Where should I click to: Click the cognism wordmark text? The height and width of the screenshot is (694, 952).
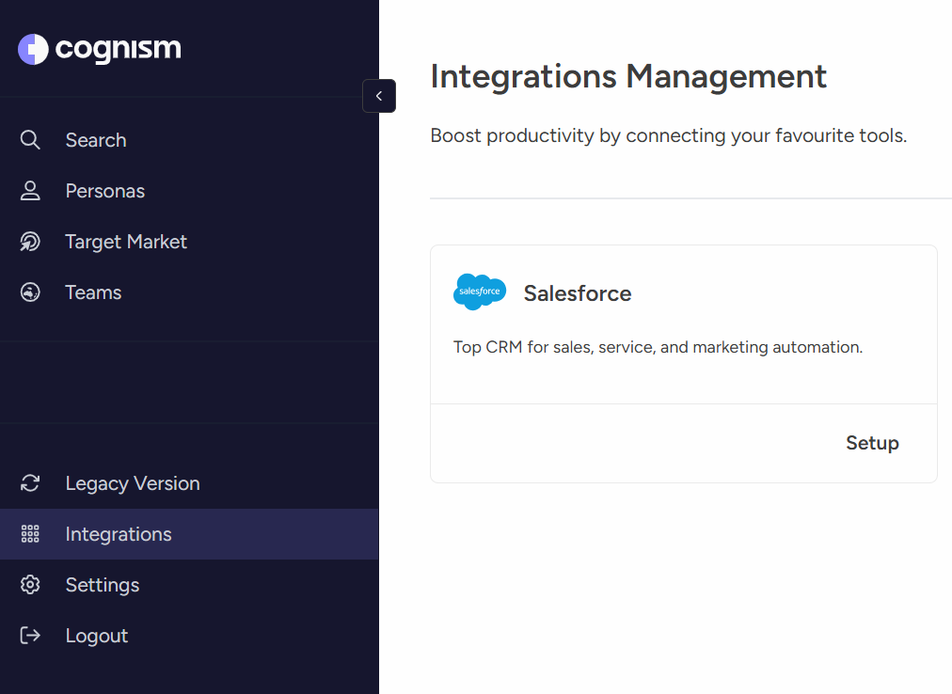point(118,49)
